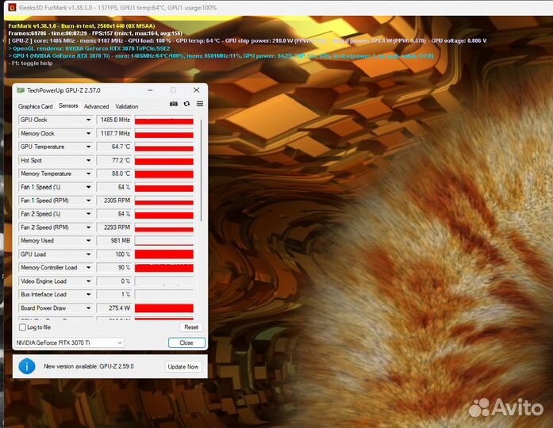This screenshot has width=553, height=428.
Task: Enable the Log to file checkbox
Action: click(22, 327)
